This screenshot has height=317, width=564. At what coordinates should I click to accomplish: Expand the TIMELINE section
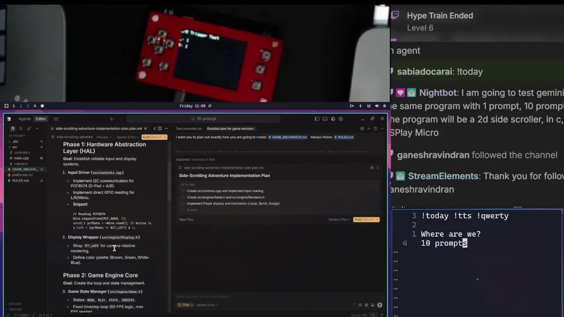(x=15, y=310)
